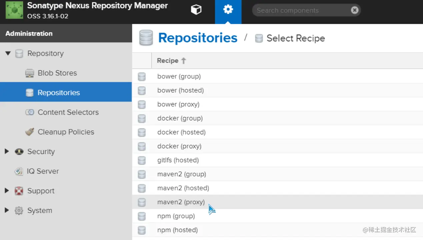Go back via Repositories breadcrumb title
Viewport: 423px width, 240px height.
click(198, 38)
